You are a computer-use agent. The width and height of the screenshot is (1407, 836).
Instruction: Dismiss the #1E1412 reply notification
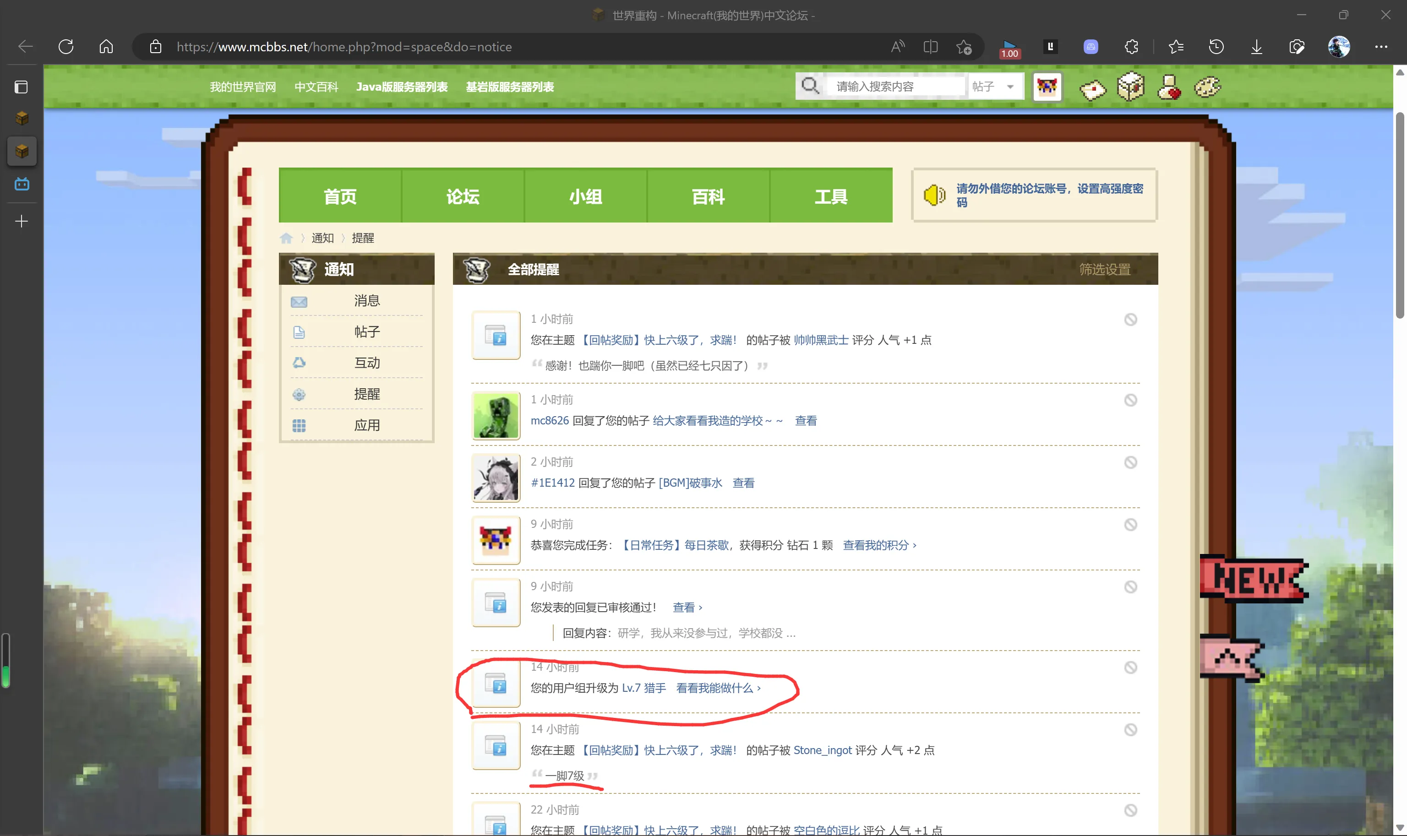(1130, 462)
